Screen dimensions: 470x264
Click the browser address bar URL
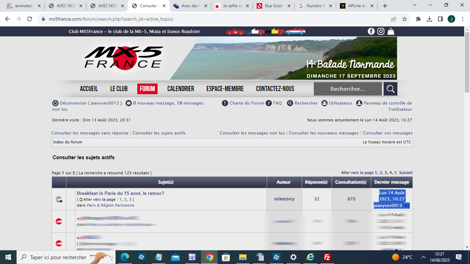pos(111,19)
